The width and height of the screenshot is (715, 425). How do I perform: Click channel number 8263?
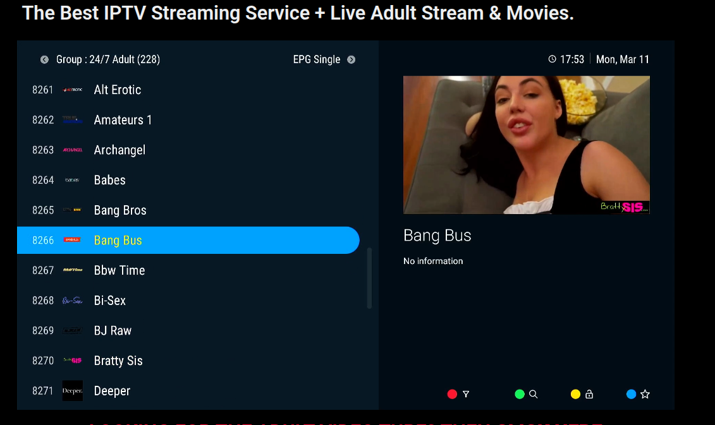tap(43, 150)
